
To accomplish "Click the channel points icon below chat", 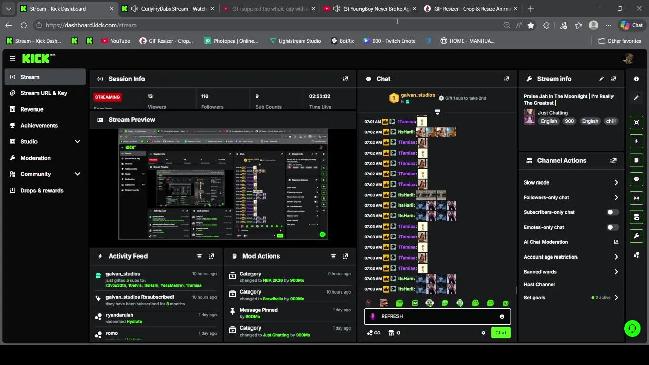I will 373,333.
